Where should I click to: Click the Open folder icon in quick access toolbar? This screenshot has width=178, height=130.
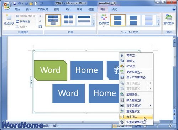(x=31, y=4)
